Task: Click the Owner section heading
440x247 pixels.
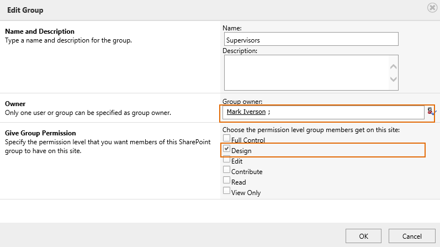Action: (x=15, y=104)
